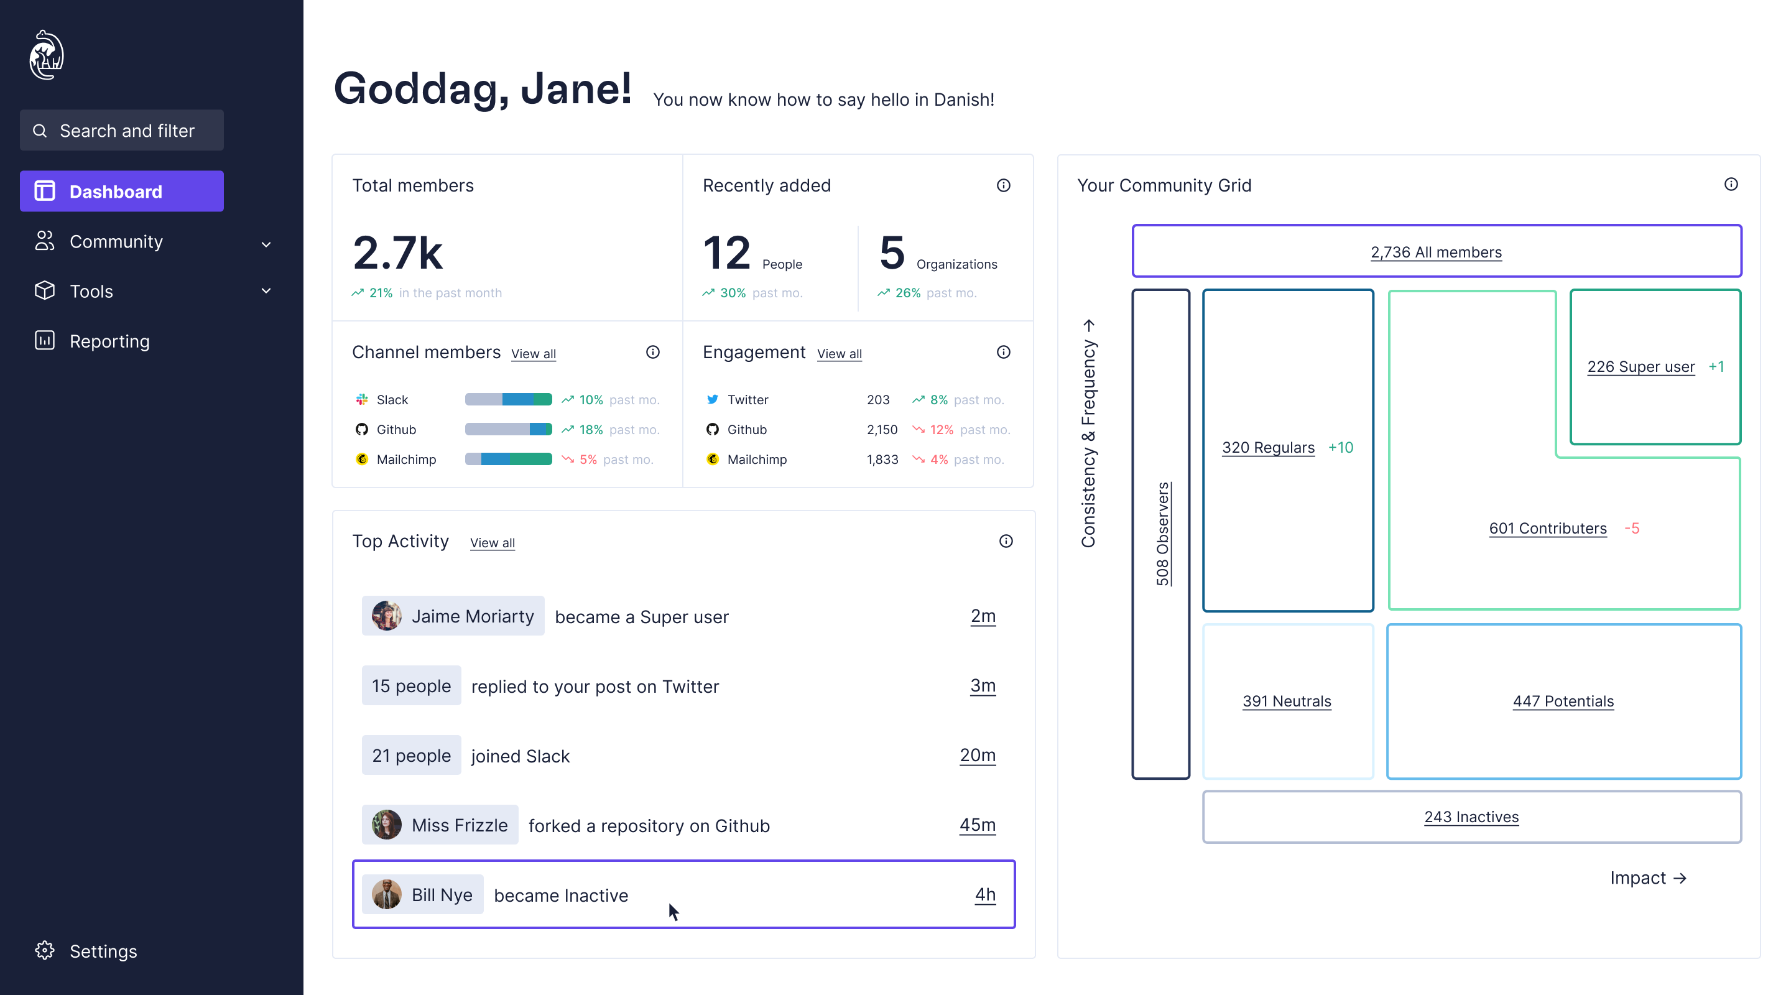Click Jaime Moriarty's avatar

pos(386,616)
